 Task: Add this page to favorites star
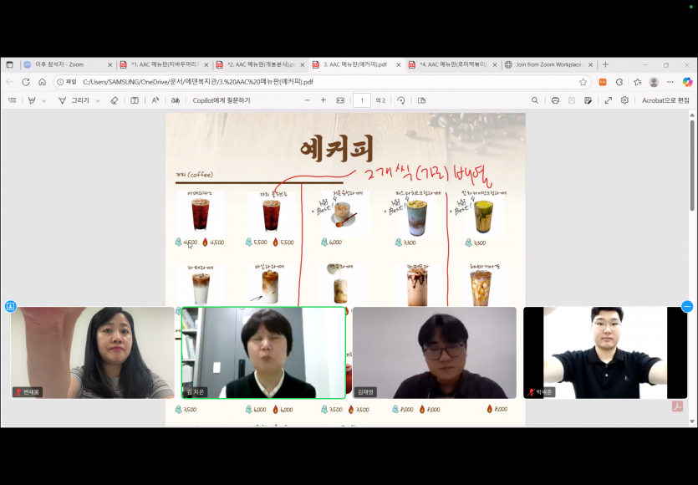click(x=583, y=82)
